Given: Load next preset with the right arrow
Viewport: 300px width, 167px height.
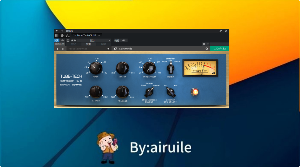Looking at the screenshot, I should click(75, 40).
